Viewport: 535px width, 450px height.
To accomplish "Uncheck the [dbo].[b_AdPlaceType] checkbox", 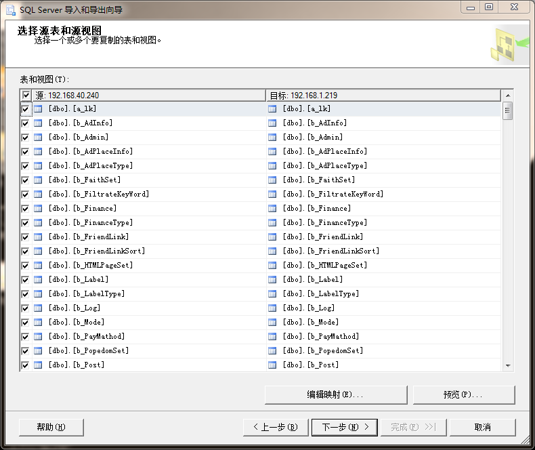I will coord(25,166).
